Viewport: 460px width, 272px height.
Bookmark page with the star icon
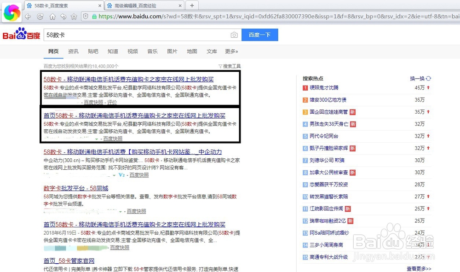click(x=74, y=17)
